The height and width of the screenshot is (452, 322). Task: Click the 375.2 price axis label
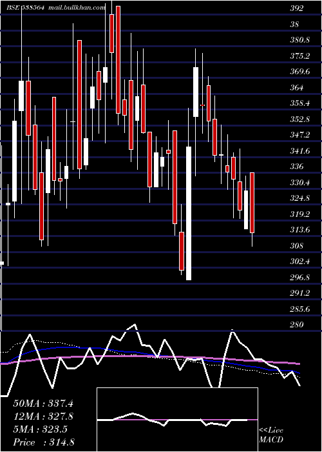[299, 56]
